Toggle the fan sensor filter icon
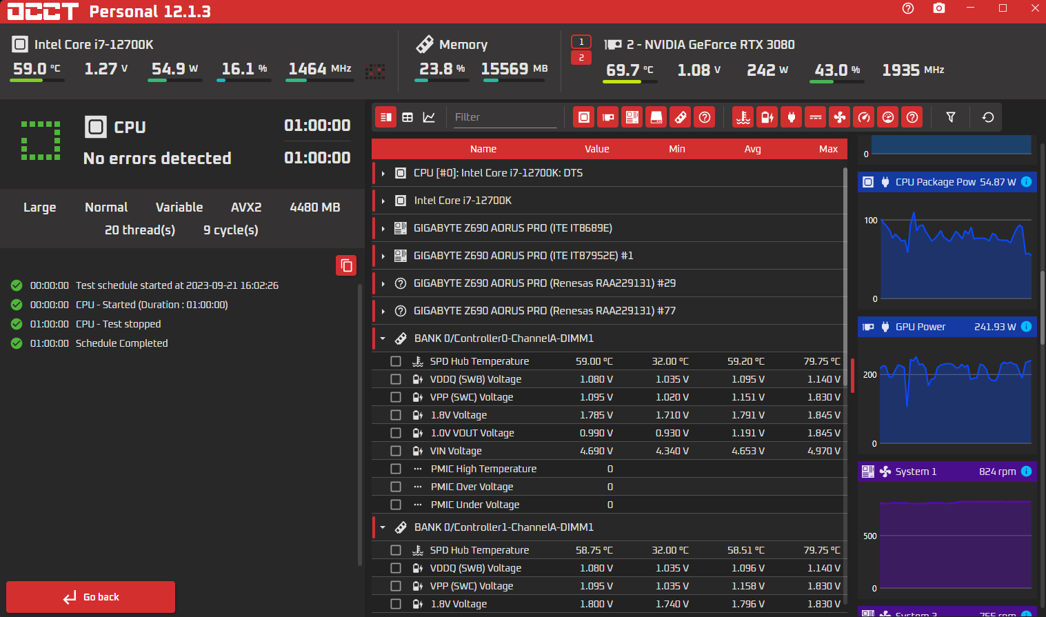This screenshot has width=1046, height=617. tap(840, 117)
